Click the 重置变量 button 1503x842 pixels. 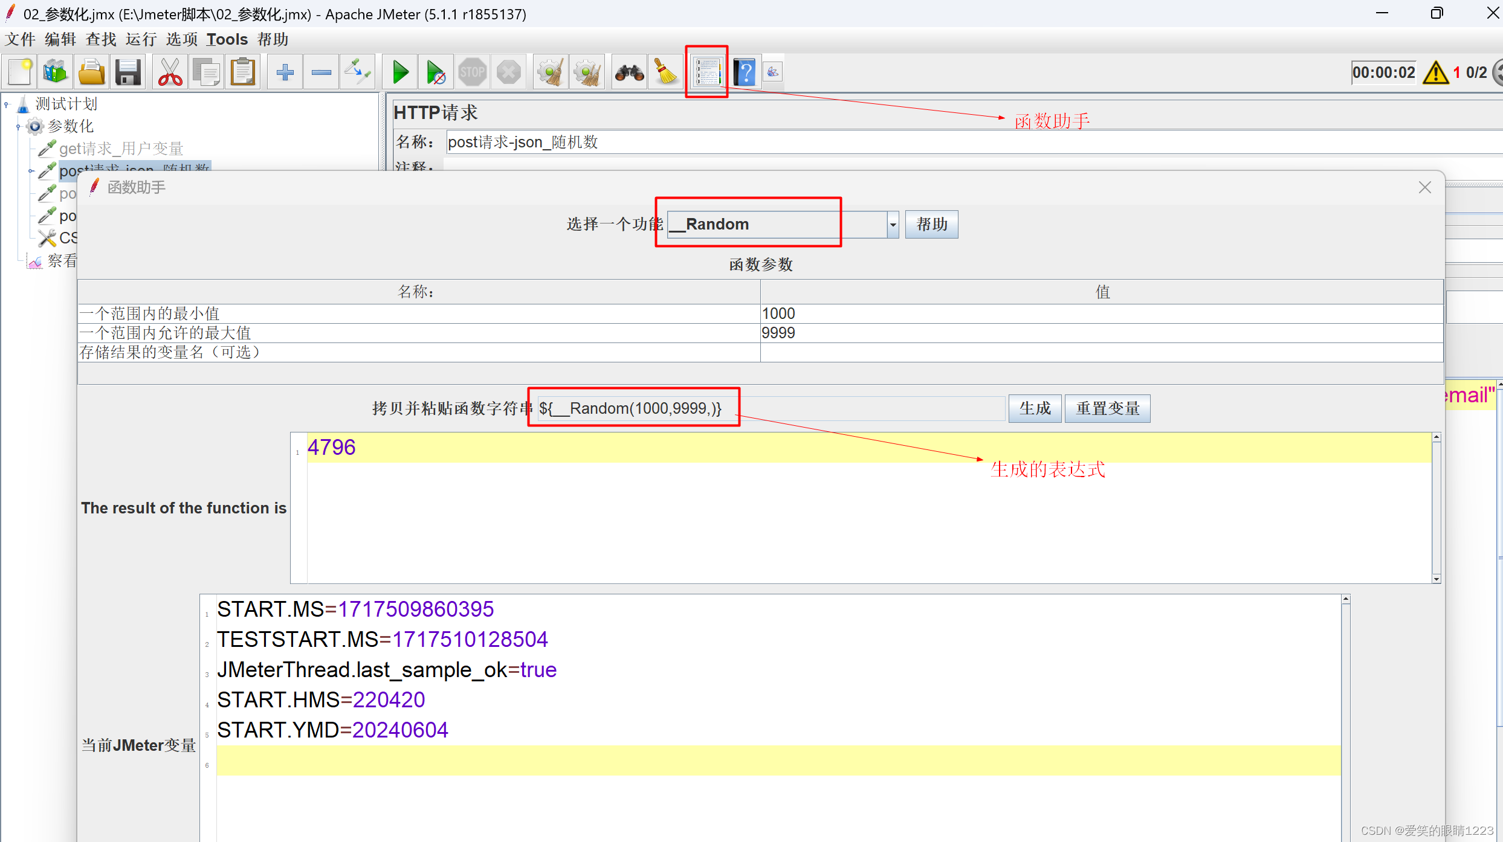1107,409
